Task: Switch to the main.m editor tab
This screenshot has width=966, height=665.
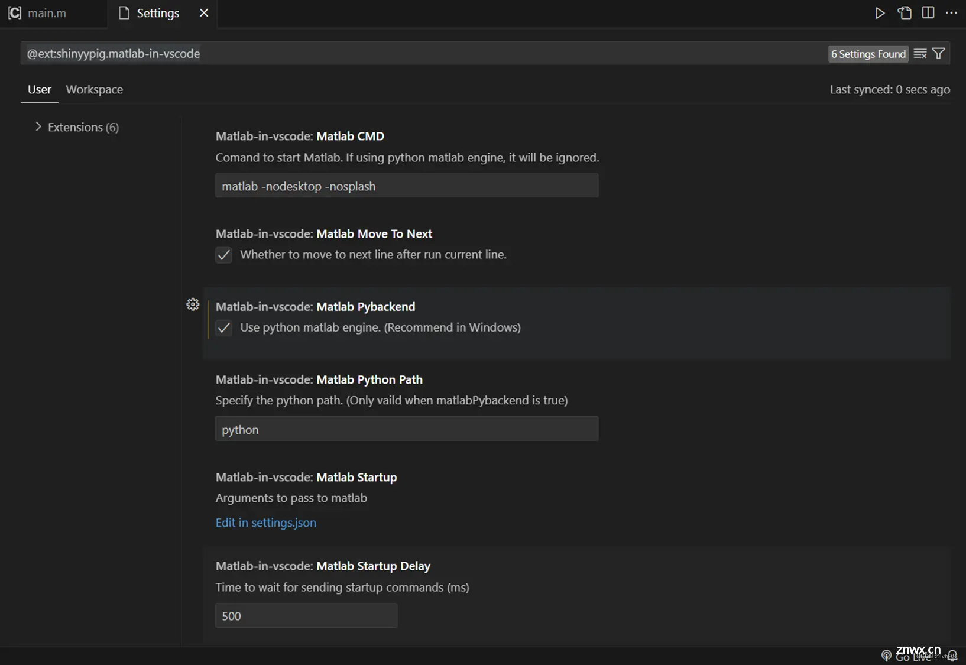Action: (53, 13)
